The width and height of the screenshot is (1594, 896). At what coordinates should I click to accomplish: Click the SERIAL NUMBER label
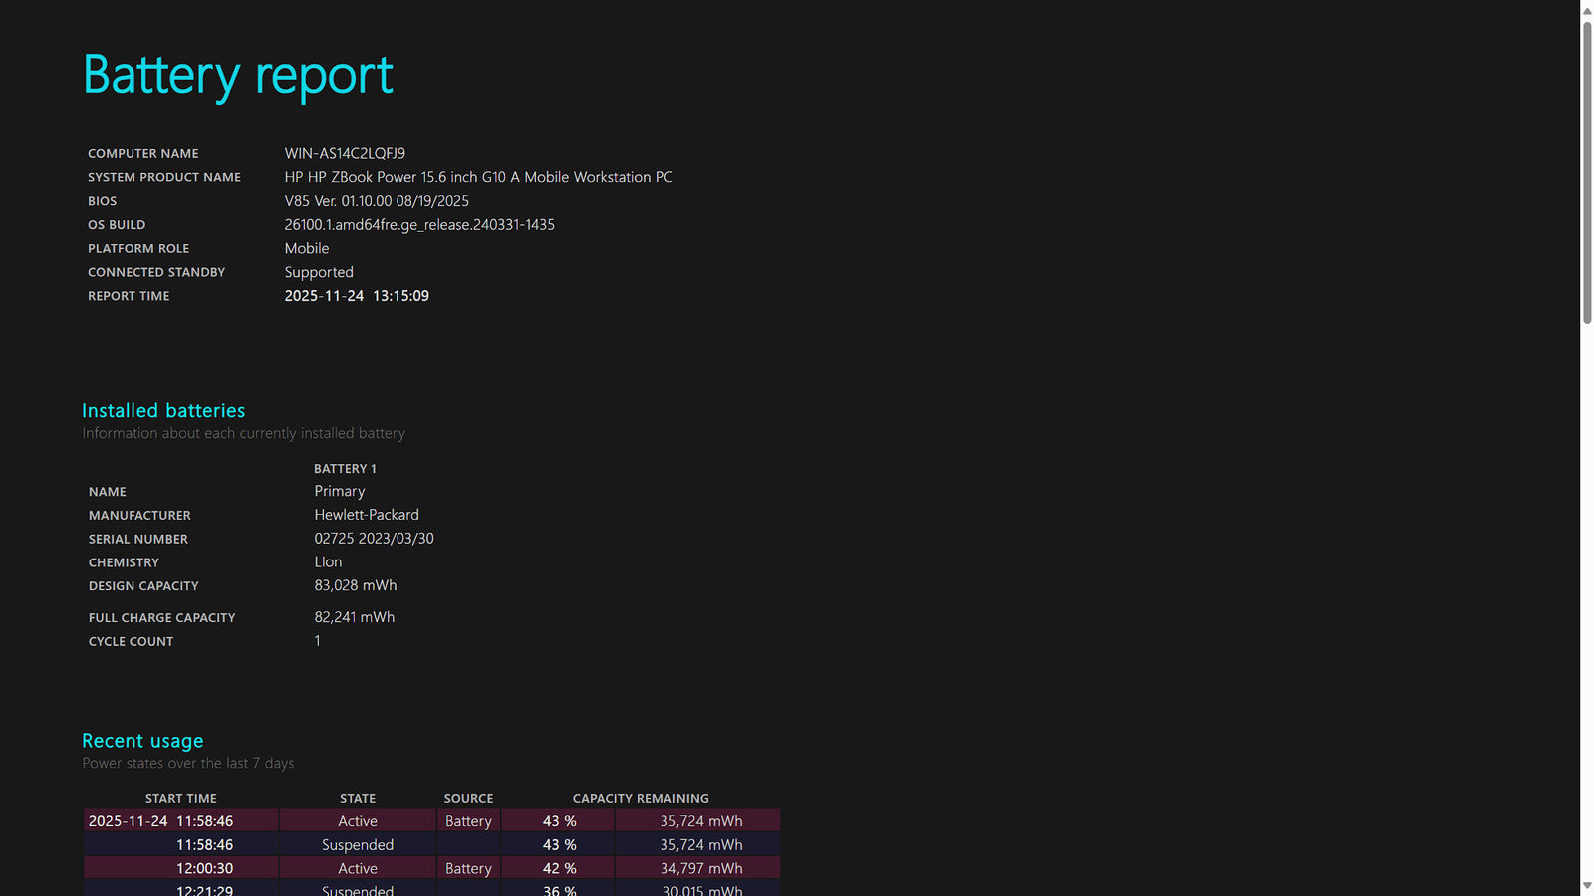pyautogui.click(x=137, y=540)
